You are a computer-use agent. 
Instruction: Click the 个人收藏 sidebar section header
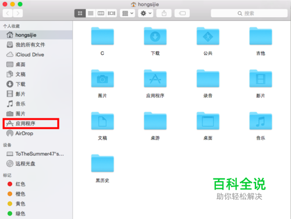(12, 26)
